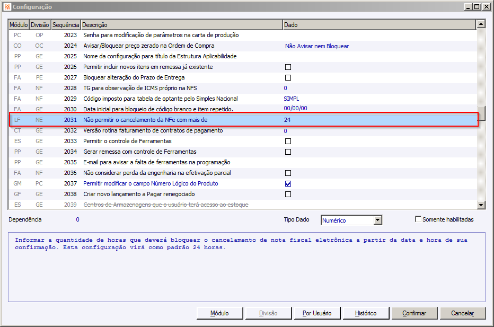Select struck-through row 'Centros de Armazenagens'

(243, 205)
